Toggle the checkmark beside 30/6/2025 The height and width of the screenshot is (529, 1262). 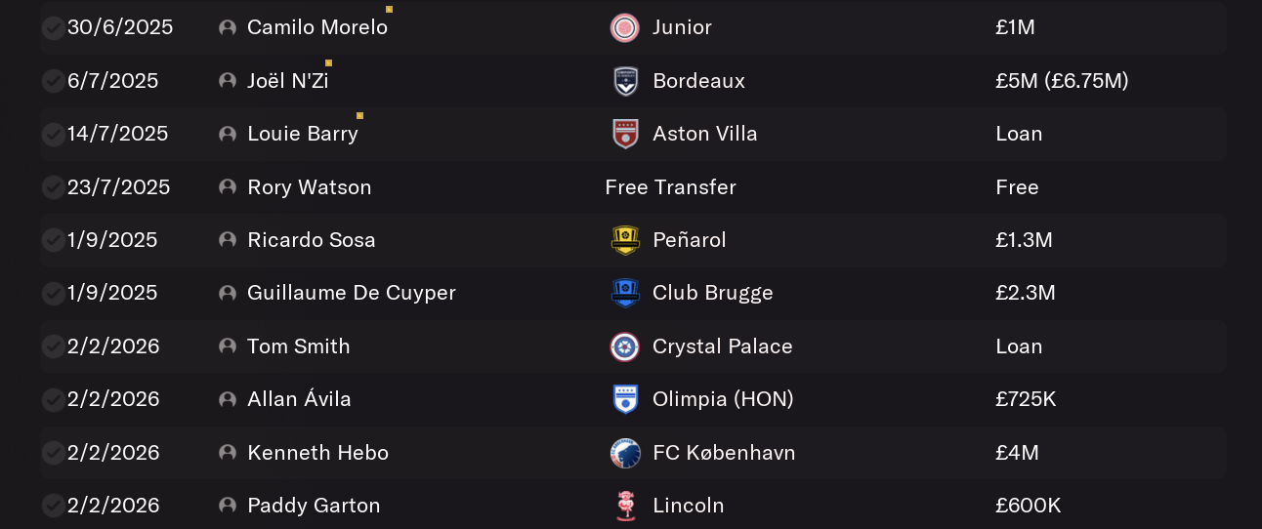[53, 27]
